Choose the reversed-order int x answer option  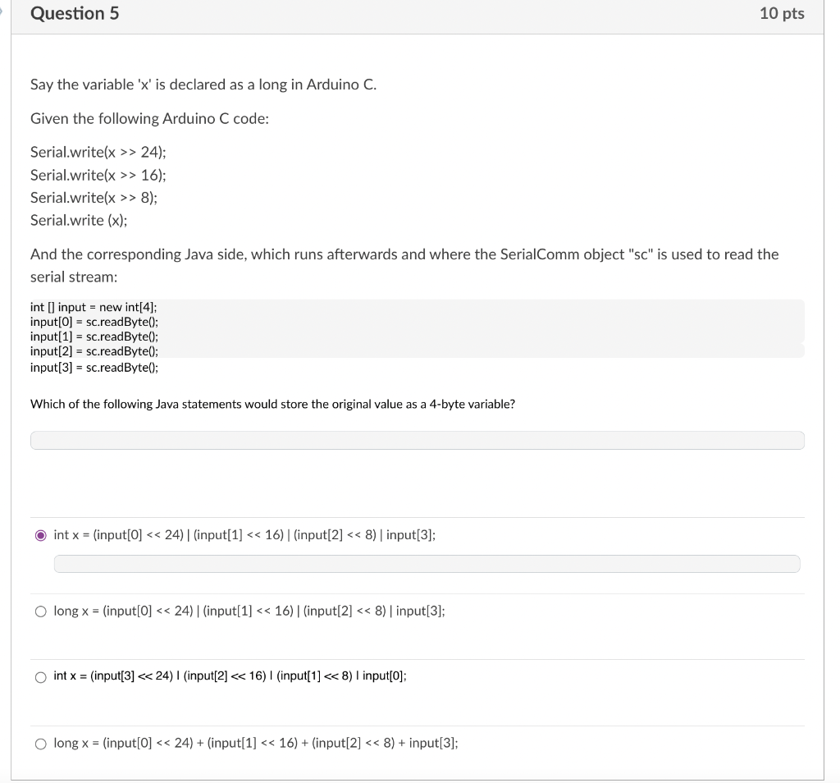39,677
